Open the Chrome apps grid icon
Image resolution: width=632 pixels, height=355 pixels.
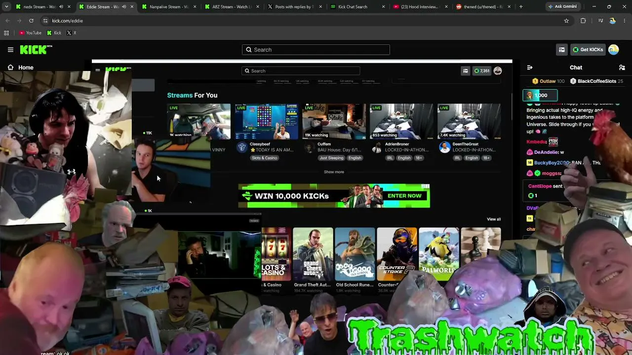6,33
